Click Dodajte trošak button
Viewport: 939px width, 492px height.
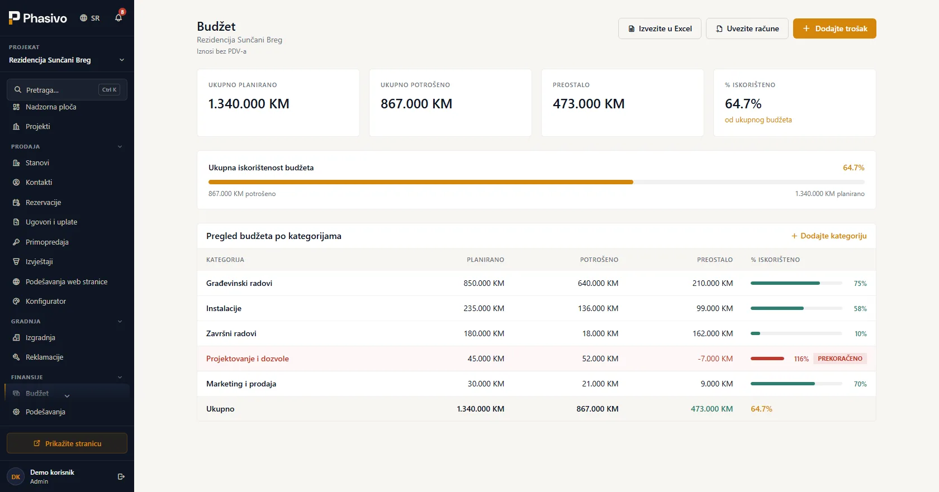834,28
